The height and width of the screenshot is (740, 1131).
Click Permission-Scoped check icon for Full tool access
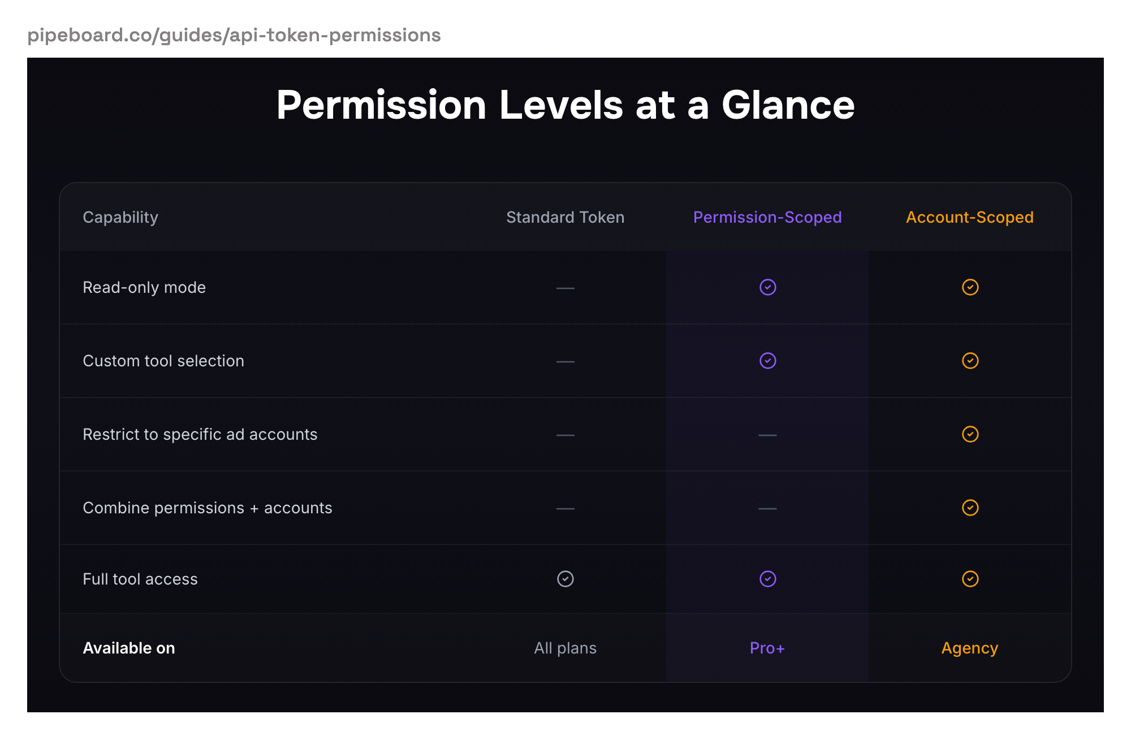point(767,579)
